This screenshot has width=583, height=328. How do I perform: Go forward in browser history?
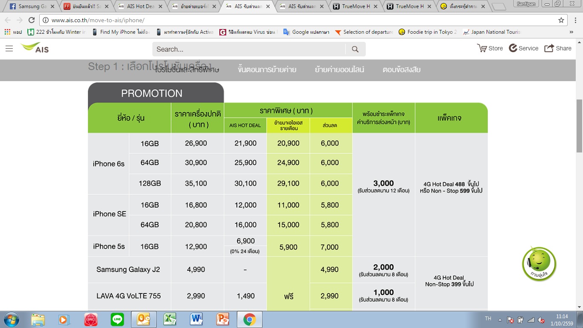(x=20, y=20)
